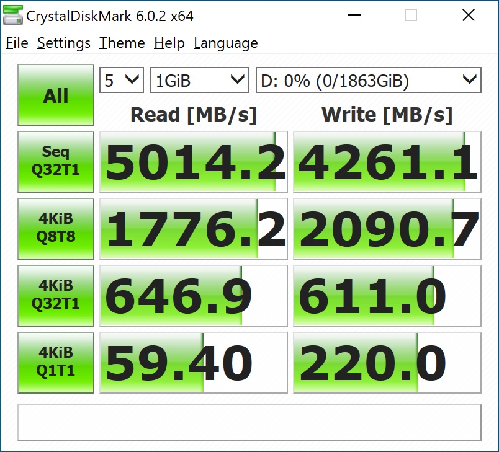This screenshot has height=452, width=499.
Task: Close the CrystalDiskMark window
Action: tap(469, 15)
